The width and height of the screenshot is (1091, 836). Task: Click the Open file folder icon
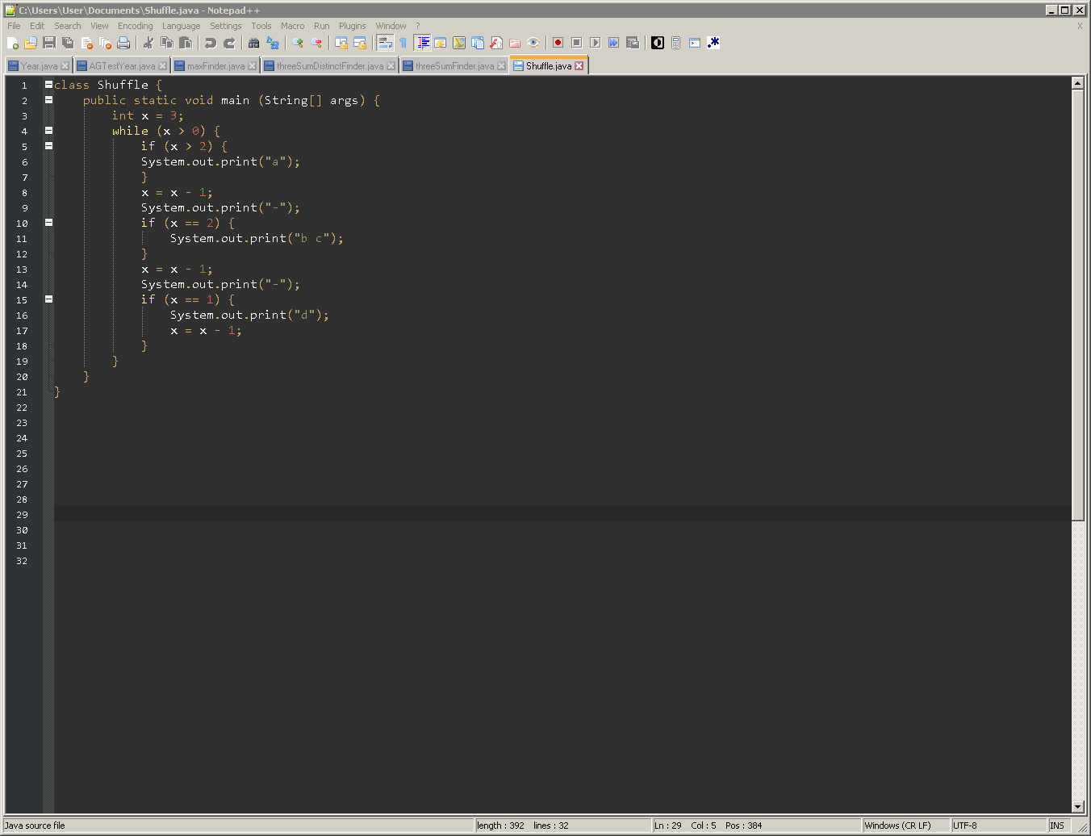coord(31,43)
